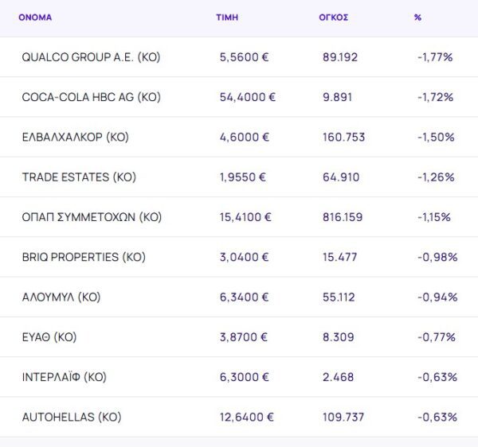478x447 pixels.
Task: Select ΑΛΟΥΜΥΛ (ΚΟ) stock name
Action: pos(61,297)
